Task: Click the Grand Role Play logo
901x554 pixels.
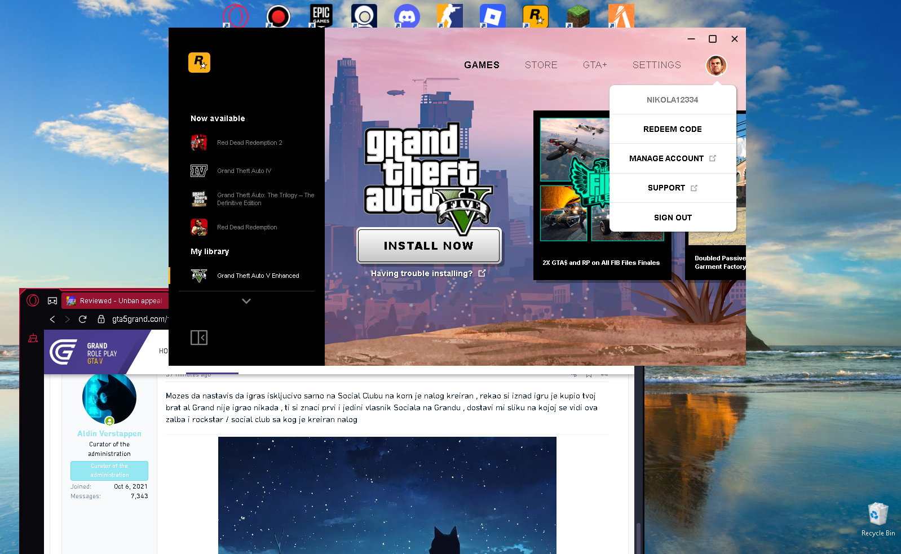Action: pos(83,353)
